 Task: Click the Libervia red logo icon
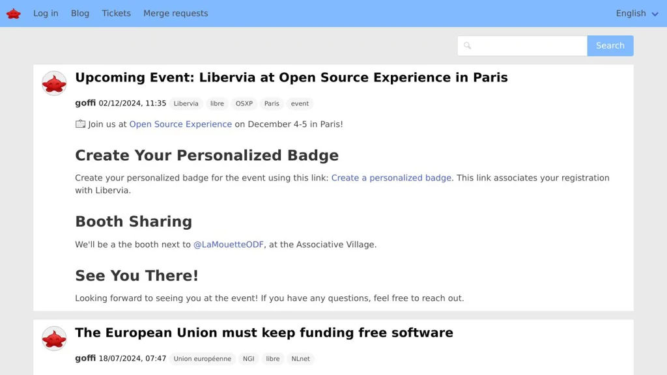pyautogui.click(x=13, y=14)
